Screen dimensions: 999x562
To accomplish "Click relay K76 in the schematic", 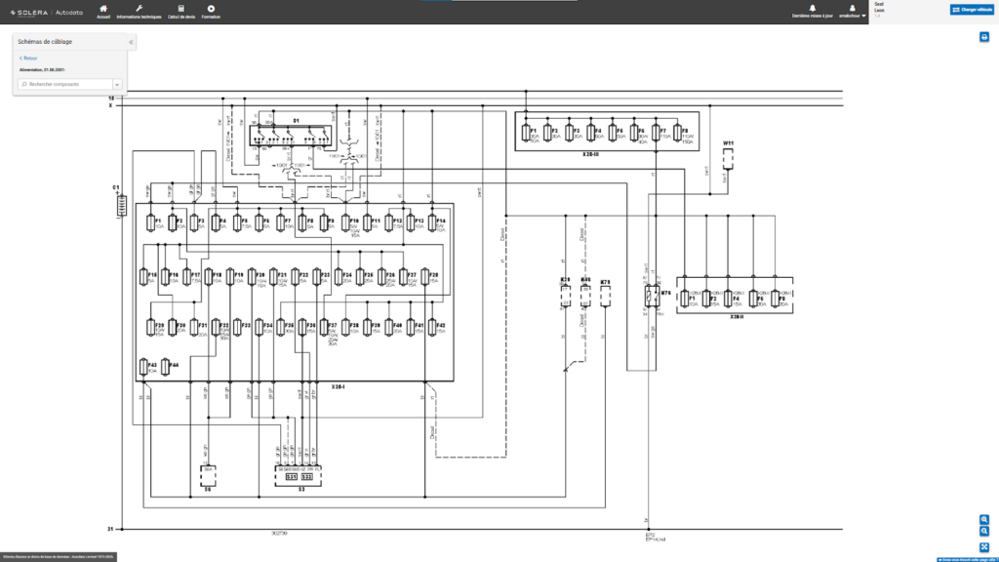I will (x=664, y=294).
